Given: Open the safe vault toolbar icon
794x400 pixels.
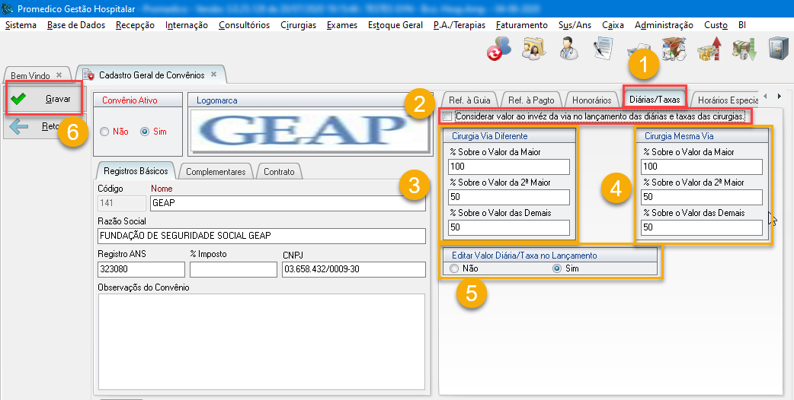Looking at the screenshot, I should coord(777,48).
